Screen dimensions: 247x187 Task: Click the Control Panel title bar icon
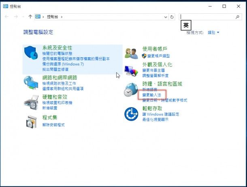[x=6, y=6]
